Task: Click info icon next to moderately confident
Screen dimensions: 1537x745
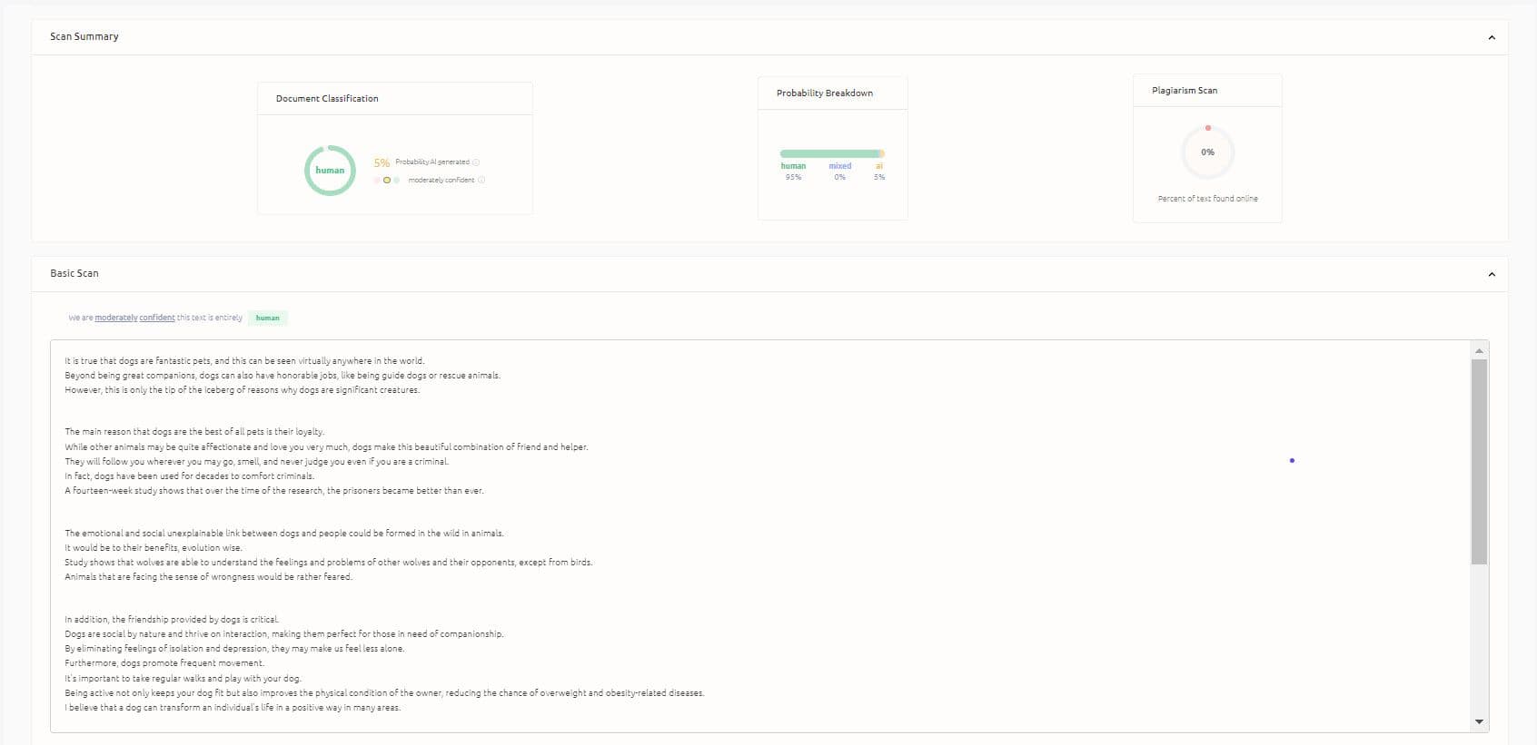Action: [x=481, y=180]
